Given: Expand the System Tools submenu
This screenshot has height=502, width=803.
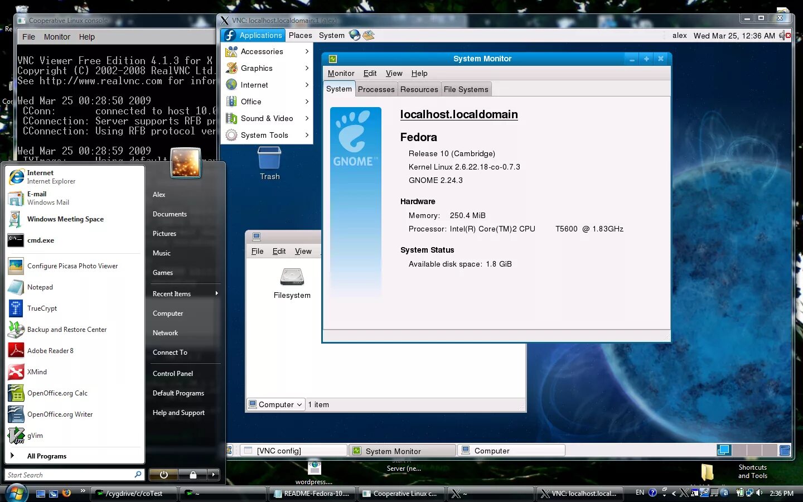Looking at the screenshot, I should pyautogui.click(x=267, y=135).
